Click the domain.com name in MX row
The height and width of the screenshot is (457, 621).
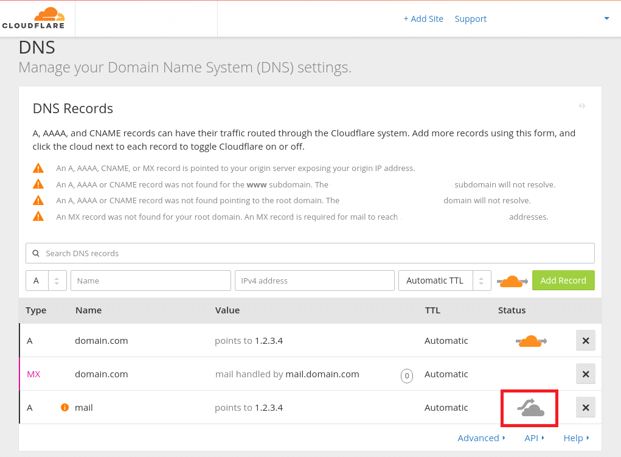coord(102,374)
